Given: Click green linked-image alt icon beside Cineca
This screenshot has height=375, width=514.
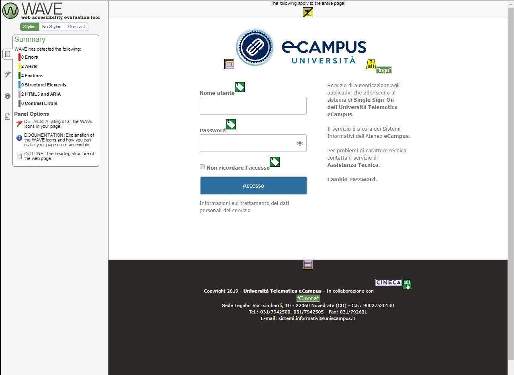Looking at the screenshot, I should pyautogui.click(x=407, y=284).
